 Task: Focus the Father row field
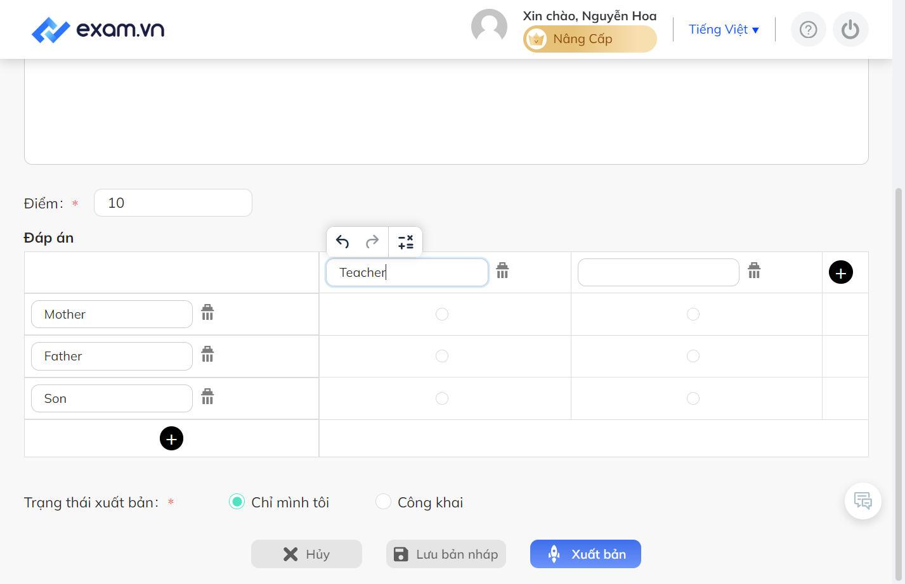click(x=112, y=356)
